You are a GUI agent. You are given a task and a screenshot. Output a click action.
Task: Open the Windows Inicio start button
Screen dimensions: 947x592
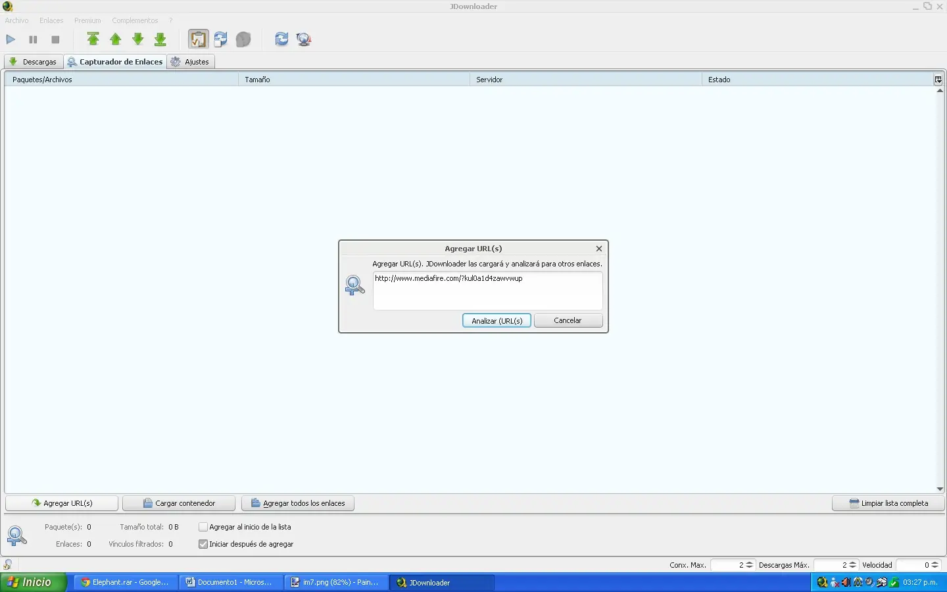tap(34, 582)
